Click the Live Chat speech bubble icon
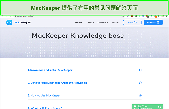The height and width of the screenshot is (109, 169). pos(135,106)
